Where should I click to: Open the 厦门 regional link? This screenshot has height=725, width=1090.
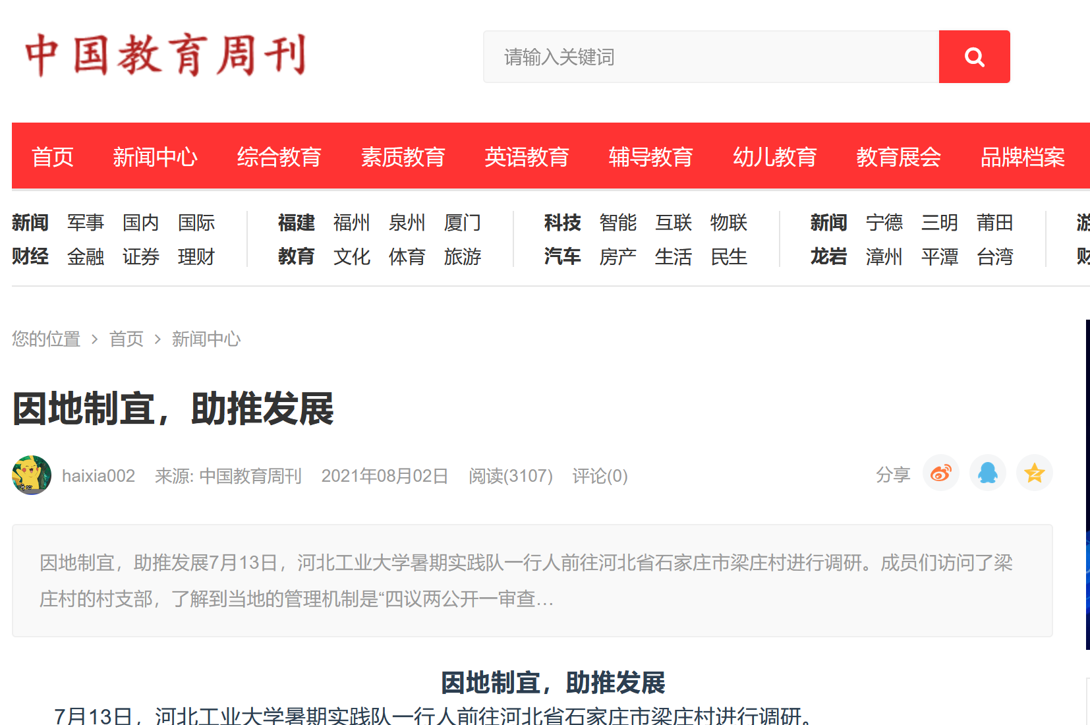(x=462, y=223)
